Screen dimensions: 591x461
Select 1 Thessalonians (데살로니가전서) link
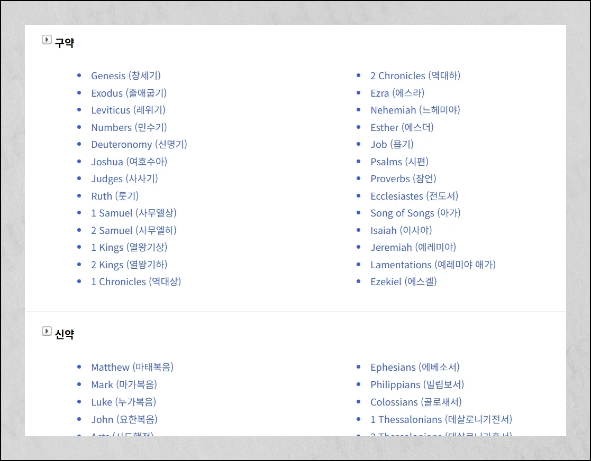441,419
